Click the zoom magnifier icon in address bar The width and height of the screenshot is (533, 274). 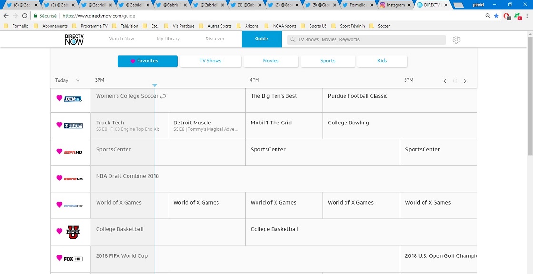[x=488, y=16]
